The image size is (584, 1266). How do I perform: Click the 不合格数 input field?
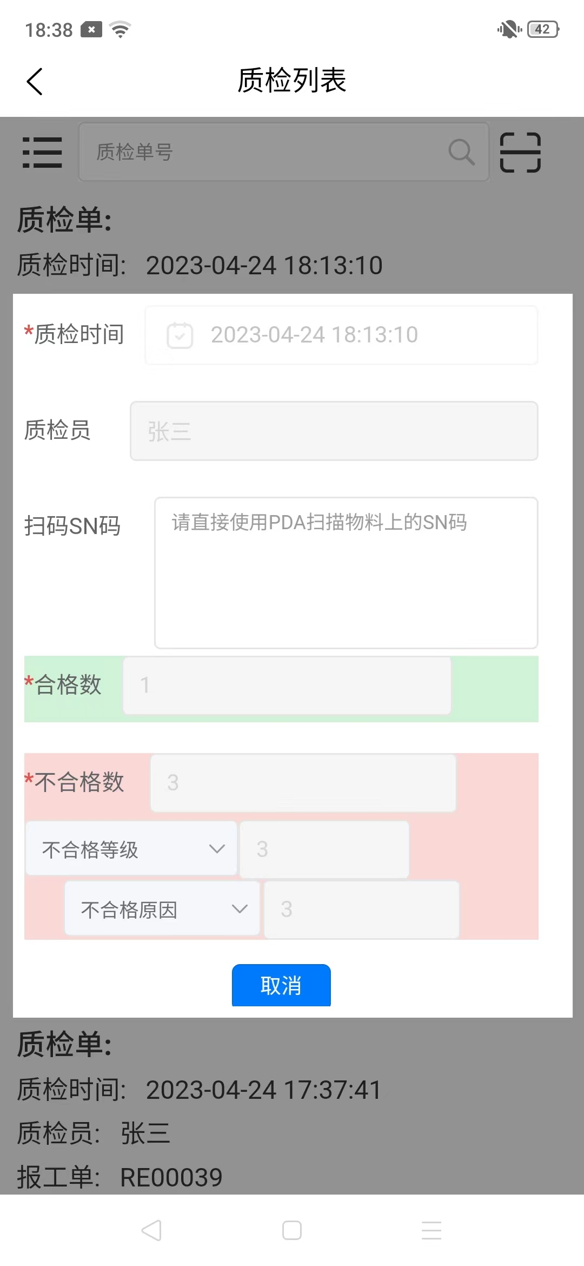coord(303,783)
